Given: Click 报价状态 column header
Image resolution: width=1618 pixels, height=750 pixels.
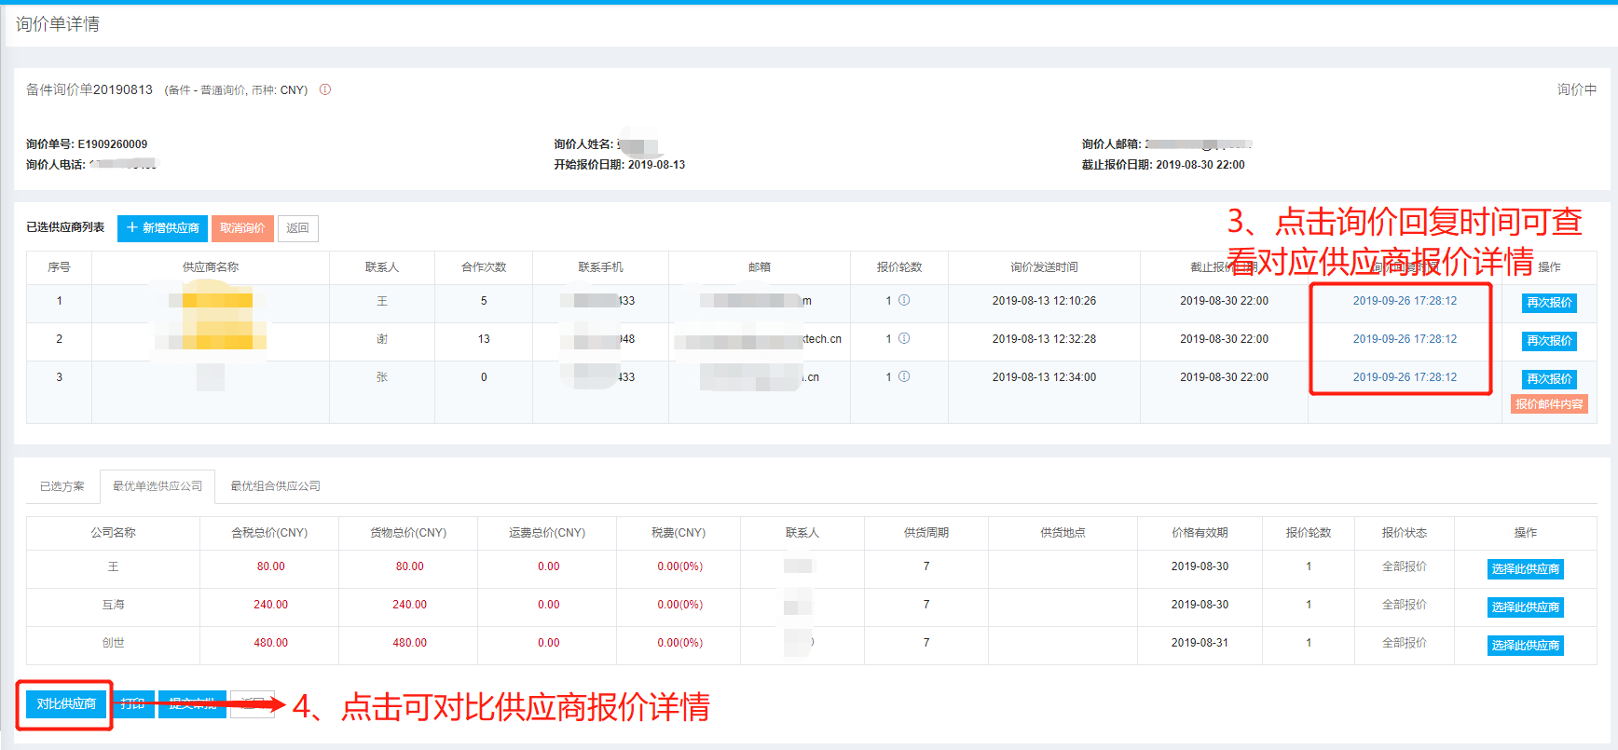Looking at the screenshot, I should coord(1404,533).
